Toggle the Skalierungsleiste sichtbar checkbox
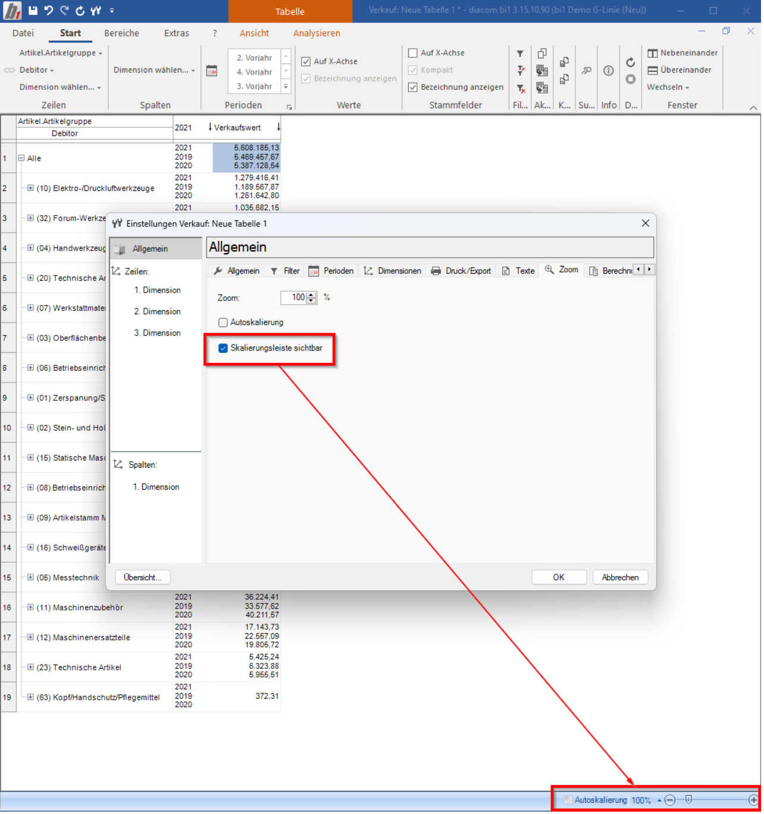This screenshot has width=764, height=814. pos(224,349)
